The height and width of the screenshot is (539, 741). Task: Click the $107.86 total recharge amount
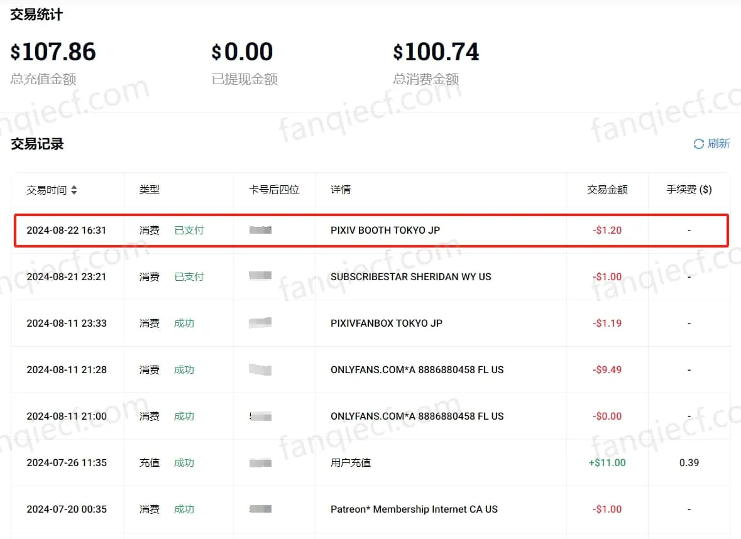(53, 52)
